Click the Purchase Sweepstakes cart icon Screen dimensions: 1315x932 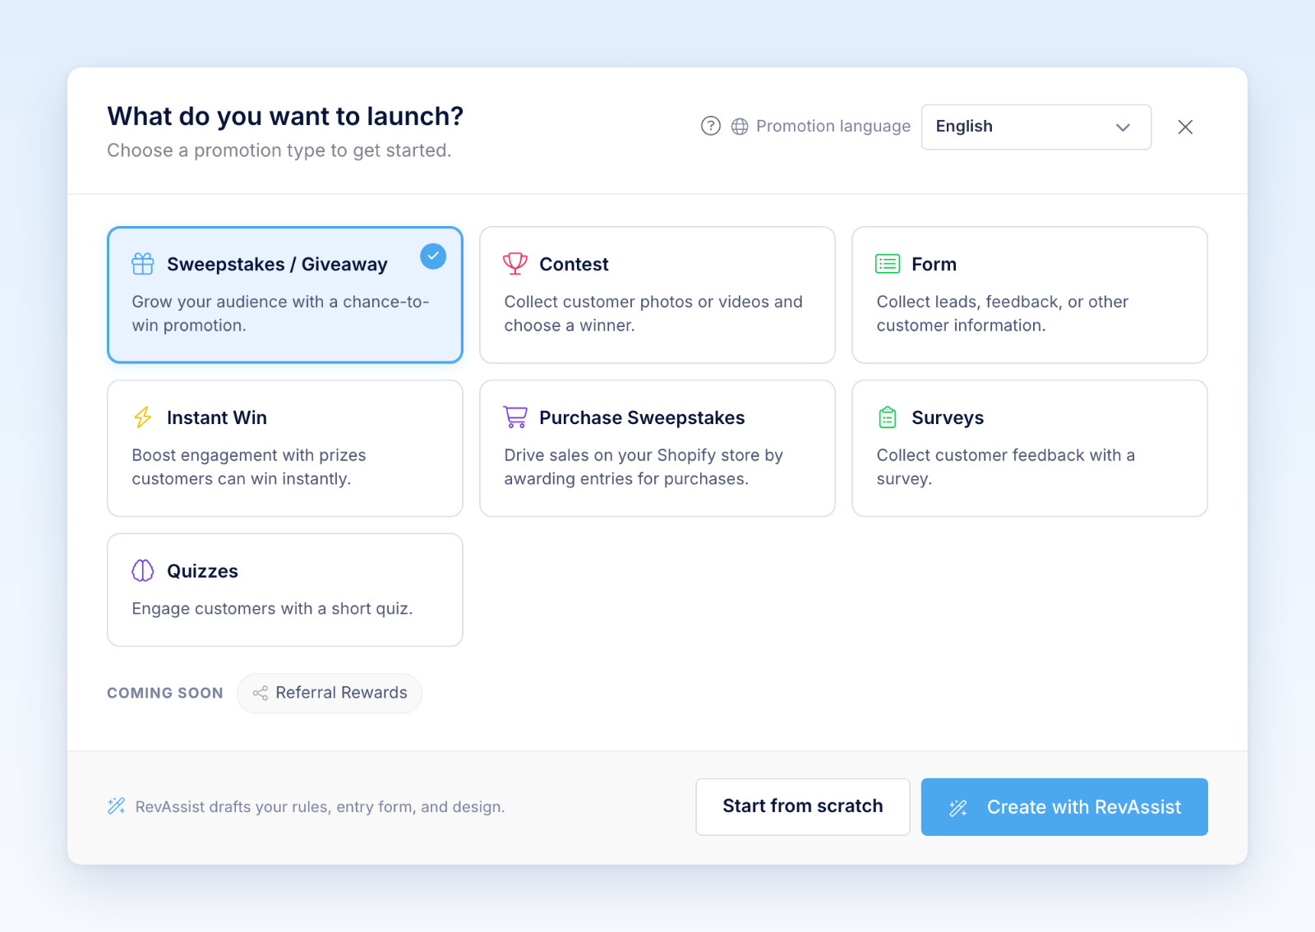515,418
